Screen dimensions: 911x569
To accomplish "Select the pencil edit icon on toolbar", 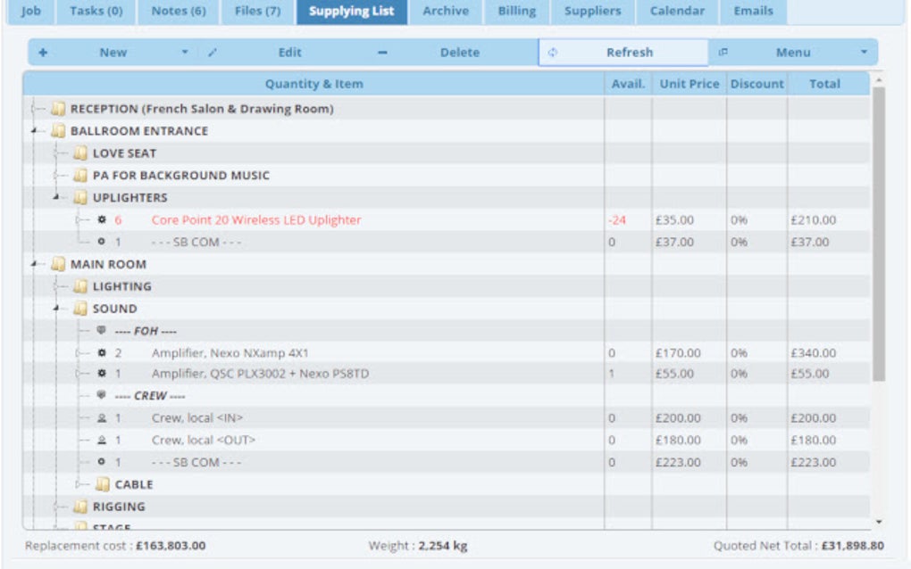I will 211,53.
